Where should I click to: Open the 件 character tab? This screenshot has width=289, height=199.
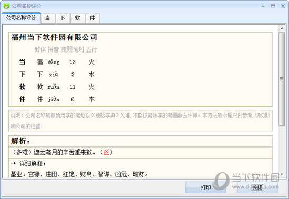click(x=92, y=18)
